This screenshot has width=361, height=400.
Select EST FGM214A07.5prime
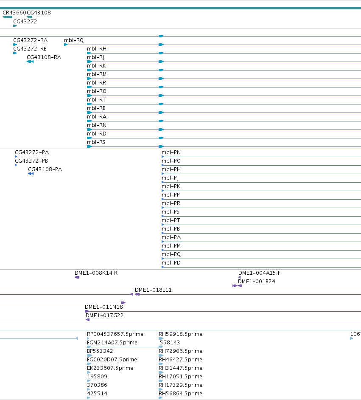point(112,342)
